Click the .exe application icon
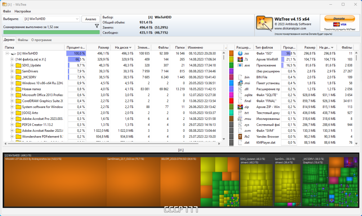 point(240,65)
